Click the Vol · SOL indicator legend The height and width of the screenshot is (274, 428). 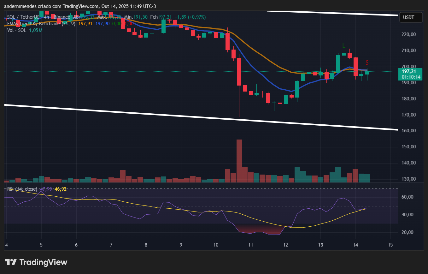17,30
